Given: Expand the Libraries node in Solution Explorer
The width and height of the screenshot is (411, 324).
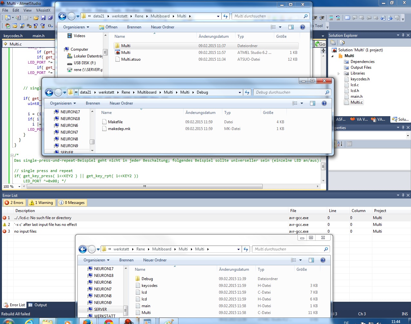Looking at the screenshot, I should pos(338,74).
